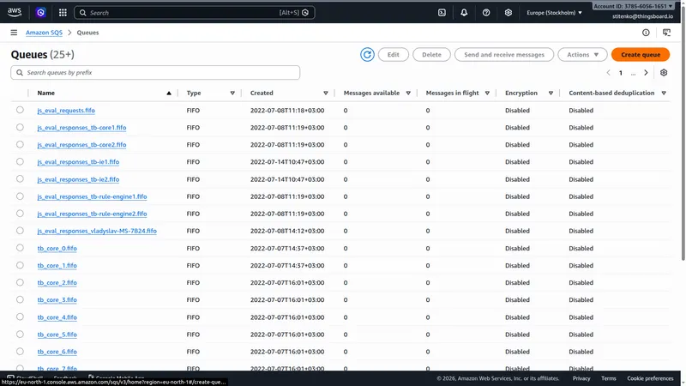
Task: Open the AWS home logo
Action: coord(15,13)
